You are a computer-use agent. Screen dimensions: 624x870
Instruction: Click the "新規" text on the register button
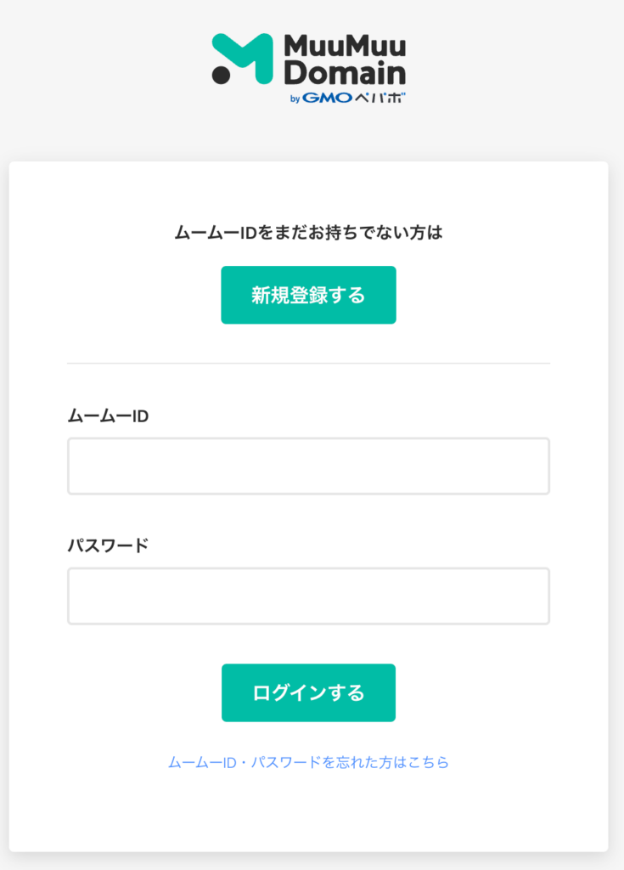(270, 295)
